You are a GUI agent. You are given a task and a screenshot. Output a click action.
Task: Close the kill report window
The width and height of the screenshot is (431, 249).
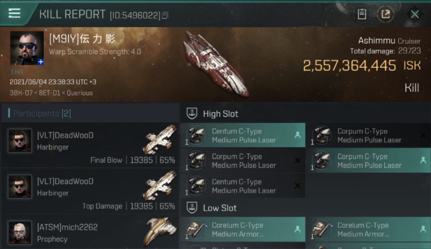pos(414,14)
